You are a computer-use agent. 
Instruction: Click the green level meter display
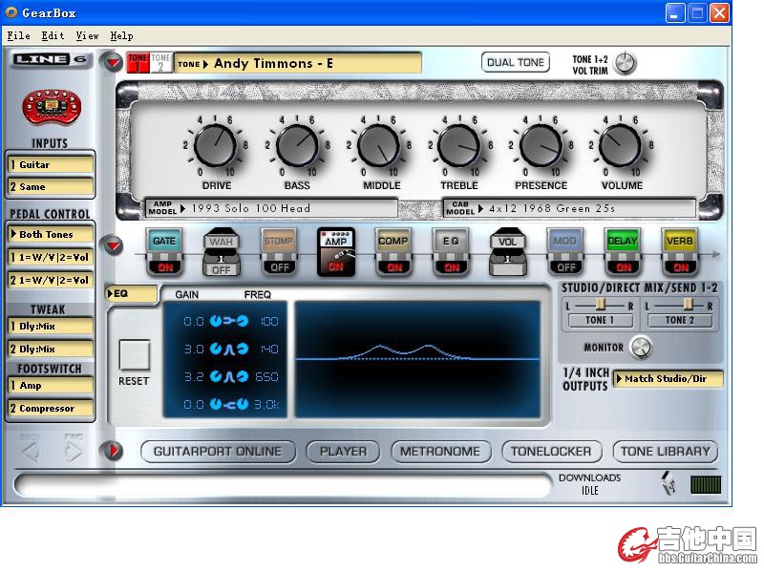706,485
